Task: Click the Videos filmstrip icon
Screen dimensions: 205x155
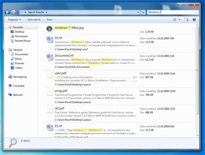Action: tap(12, 68)
